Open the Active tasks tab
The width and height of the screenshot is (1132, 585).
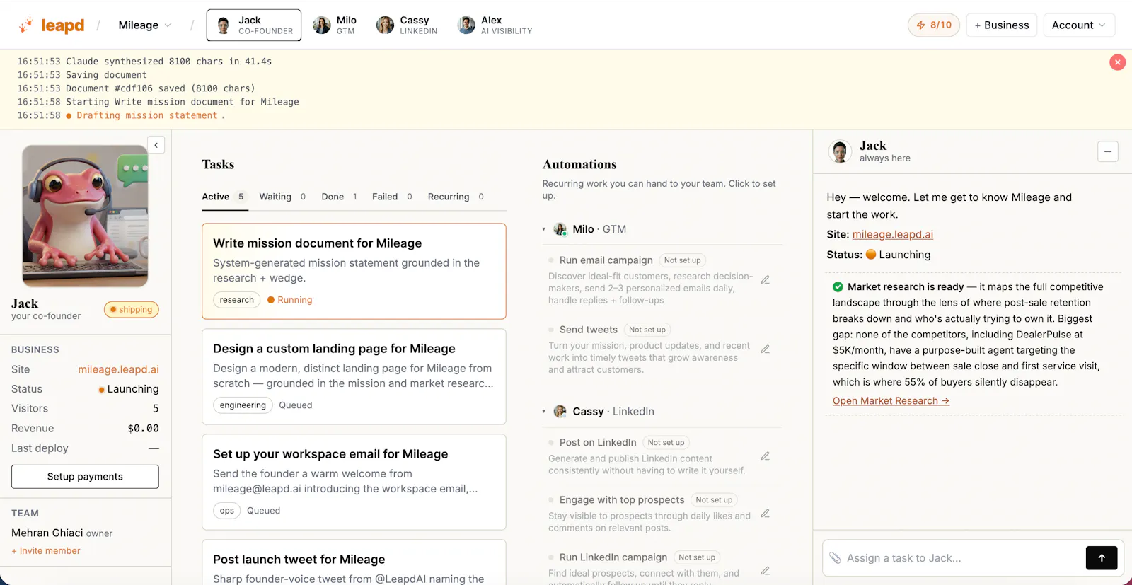click(x=224, y=197)
